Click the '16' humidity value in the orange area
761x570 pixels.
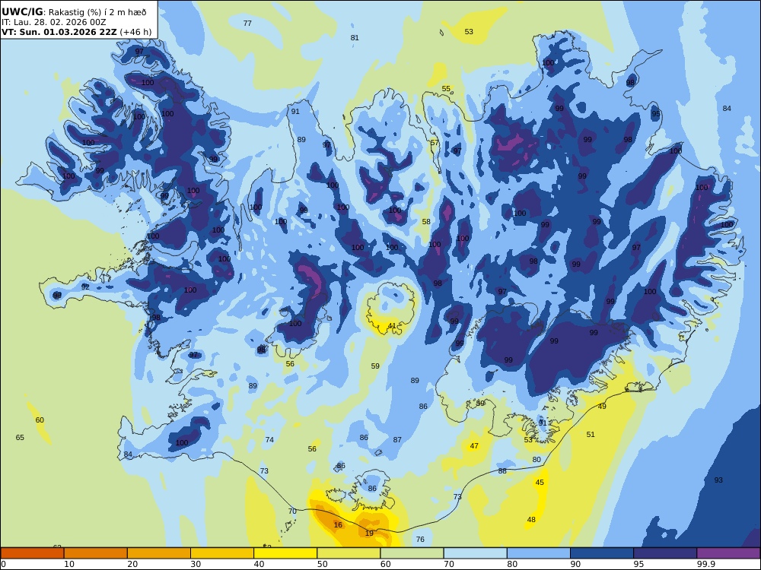tap(338, 525)
